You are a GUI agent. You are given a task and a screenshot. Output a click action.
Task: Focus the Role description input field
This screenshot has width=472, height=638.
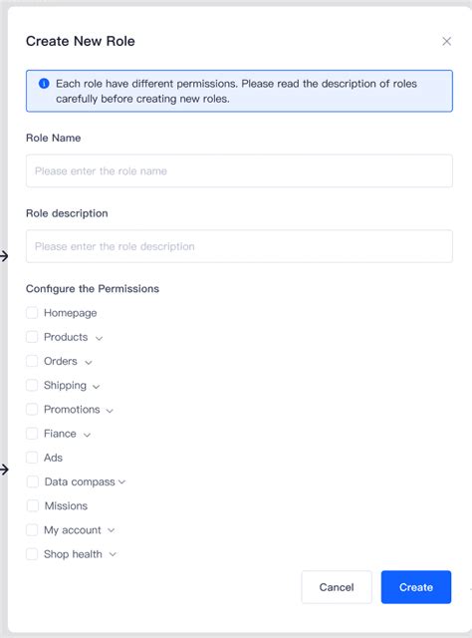(239, 246)
